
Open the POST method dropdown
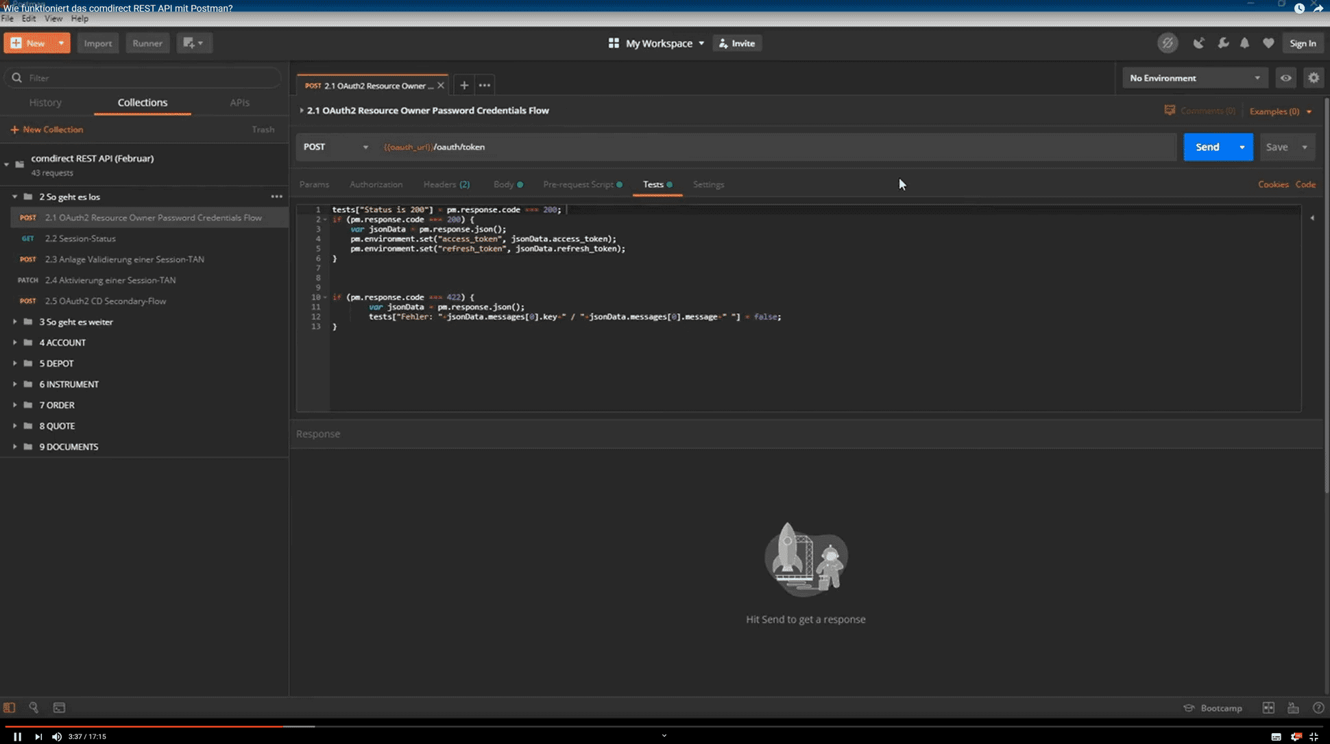click(336, 147)
